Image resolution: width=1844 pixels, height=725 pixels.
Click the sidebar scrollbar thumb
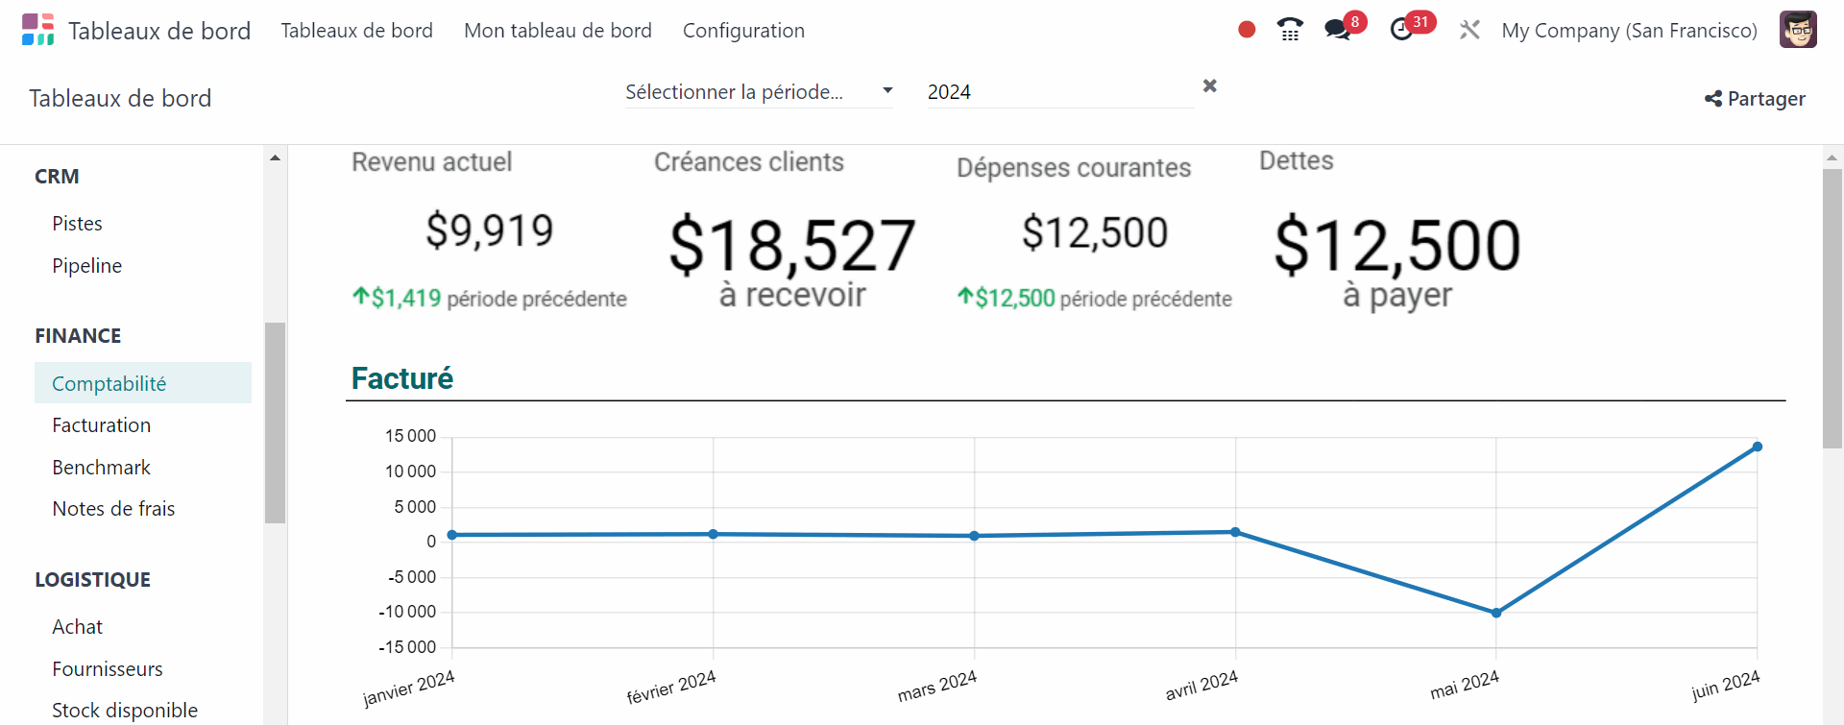coord(276,423)
